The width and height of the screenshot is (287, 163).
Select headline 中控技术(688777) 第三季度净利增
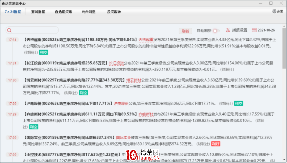pos(72,155)
